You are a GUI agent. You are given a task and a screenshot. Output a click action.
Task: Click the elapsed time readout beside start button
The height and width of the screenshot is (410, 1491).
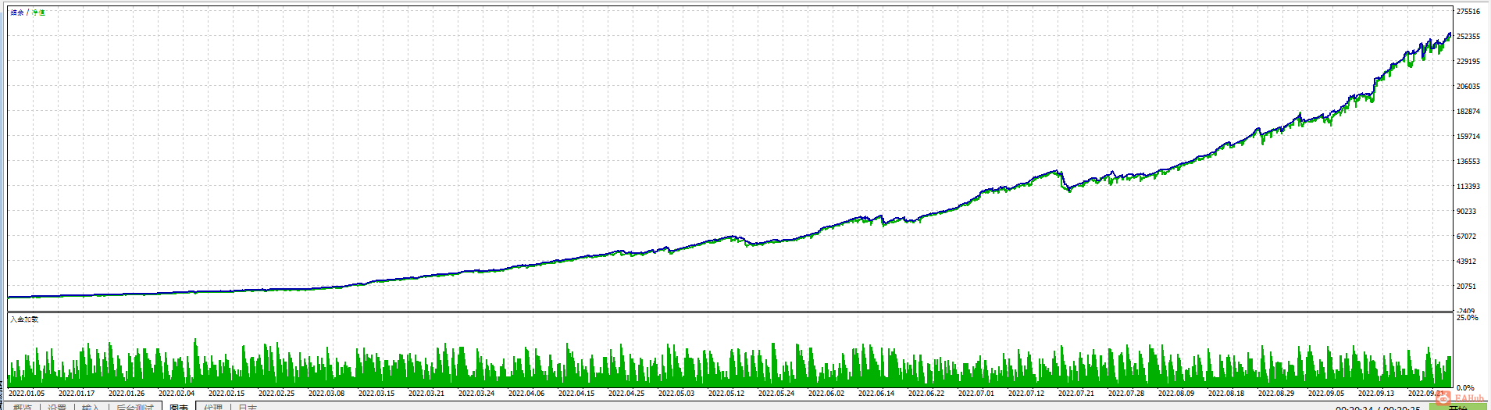[x=1379, y=408]
